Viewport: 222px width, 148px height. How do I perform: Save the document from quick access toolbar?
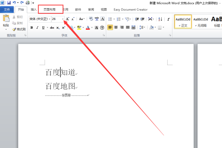point(9,3)
